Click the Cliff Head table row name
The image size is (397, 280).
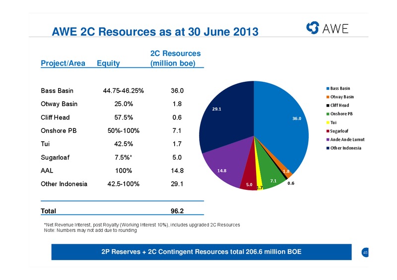tap(55, 117)
